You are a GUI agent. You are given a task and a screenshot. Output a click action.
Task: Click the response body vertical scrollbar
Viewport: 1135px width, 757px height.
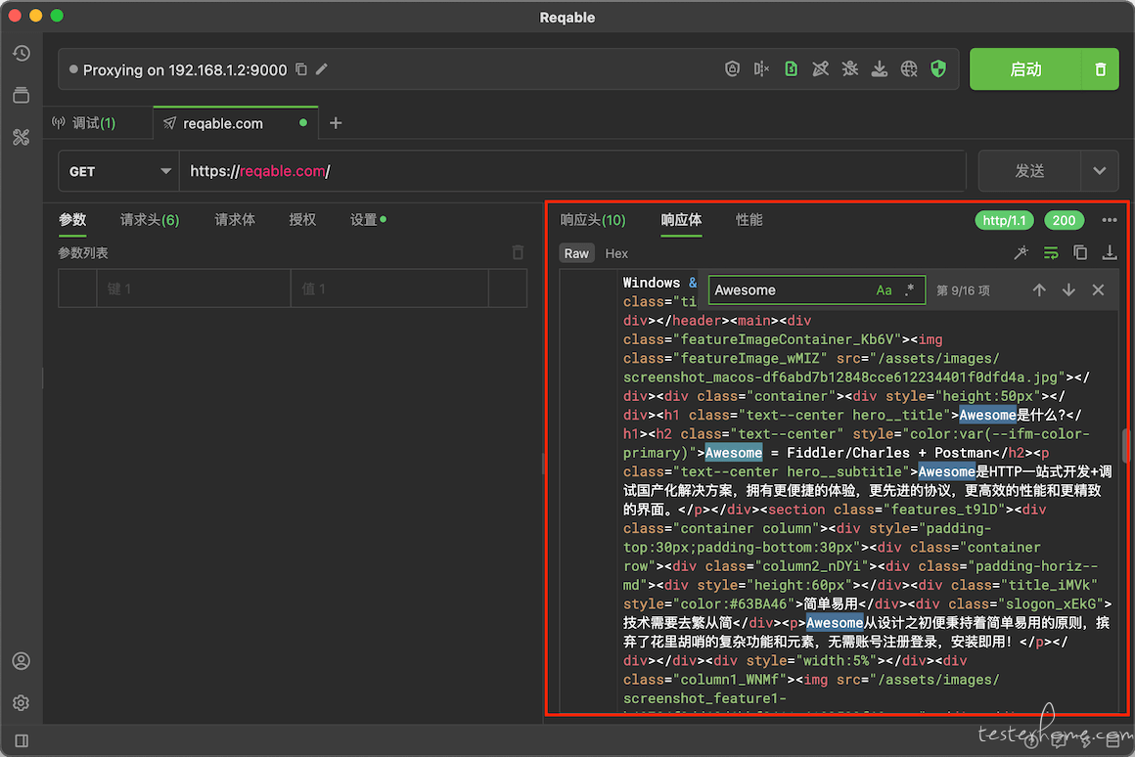[1125, 445]
